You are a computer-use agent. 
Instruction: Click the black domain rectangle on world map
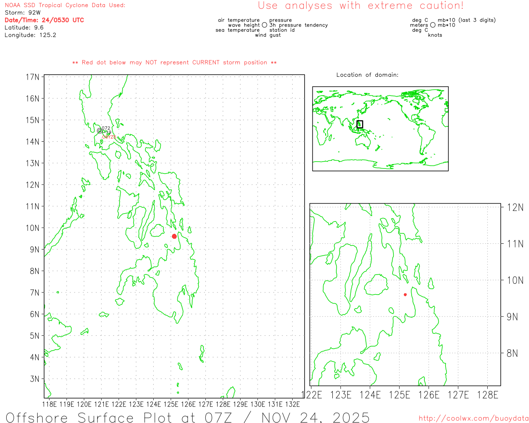point(360,124)
